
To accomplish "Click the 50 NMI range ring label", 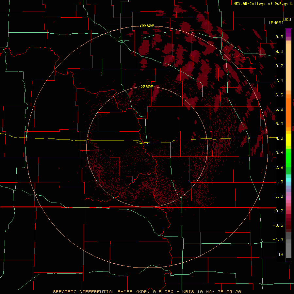I will click(x=147, y=86).
